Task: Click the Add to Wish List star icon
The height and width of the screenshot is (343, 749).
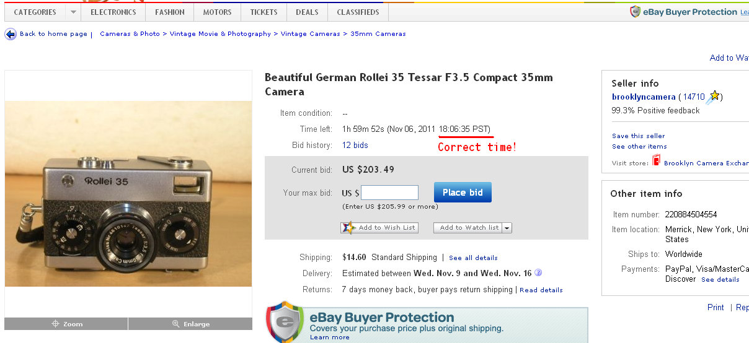Action: [349, 227]
